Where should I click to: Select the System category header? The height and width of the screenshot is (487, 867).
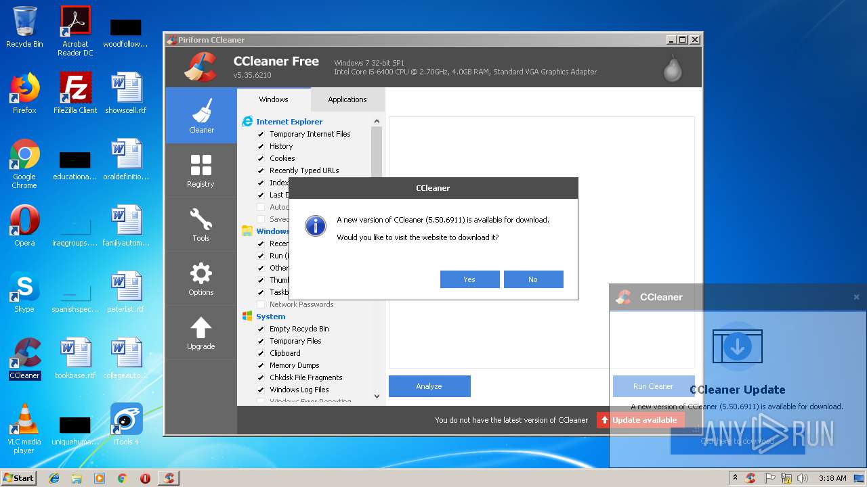click(x=271, y=317)
